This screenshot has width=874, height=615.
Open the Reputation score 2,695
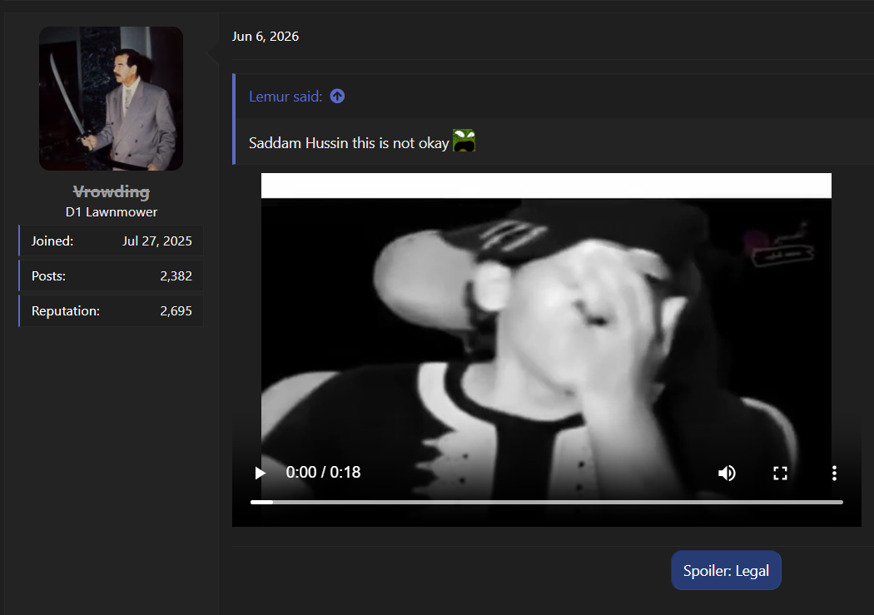coord(176,311)
